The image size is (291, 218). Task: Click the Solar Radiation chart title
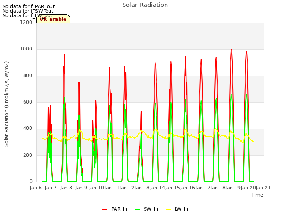(145, 5)
